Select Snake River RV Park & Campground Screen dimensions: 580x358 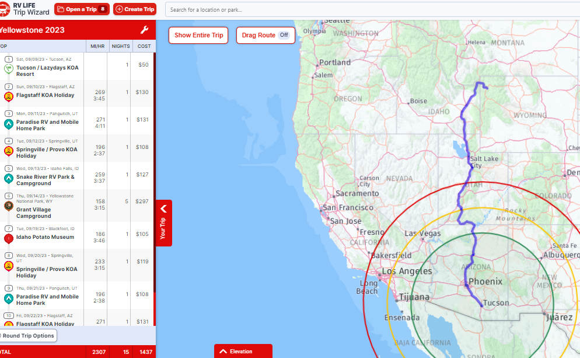pyautogui.click(x=45, y=180)
